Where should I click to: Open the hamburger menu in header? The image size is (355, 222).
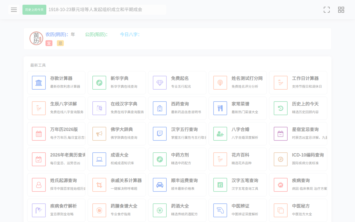tap(14, 10)
